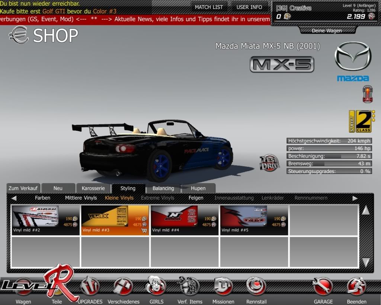The width and height of the screenshot is (381, 305).
Task: Open Verf. Items icon
Action: [x=190, y=287]
